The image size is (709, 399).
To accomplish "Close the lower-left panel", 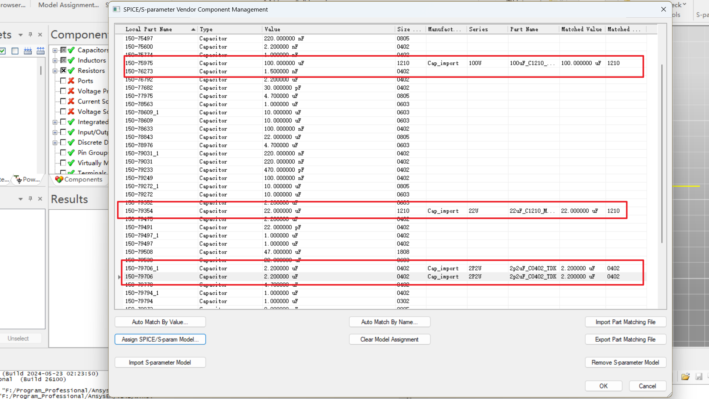I will click(x=40, y=199).
